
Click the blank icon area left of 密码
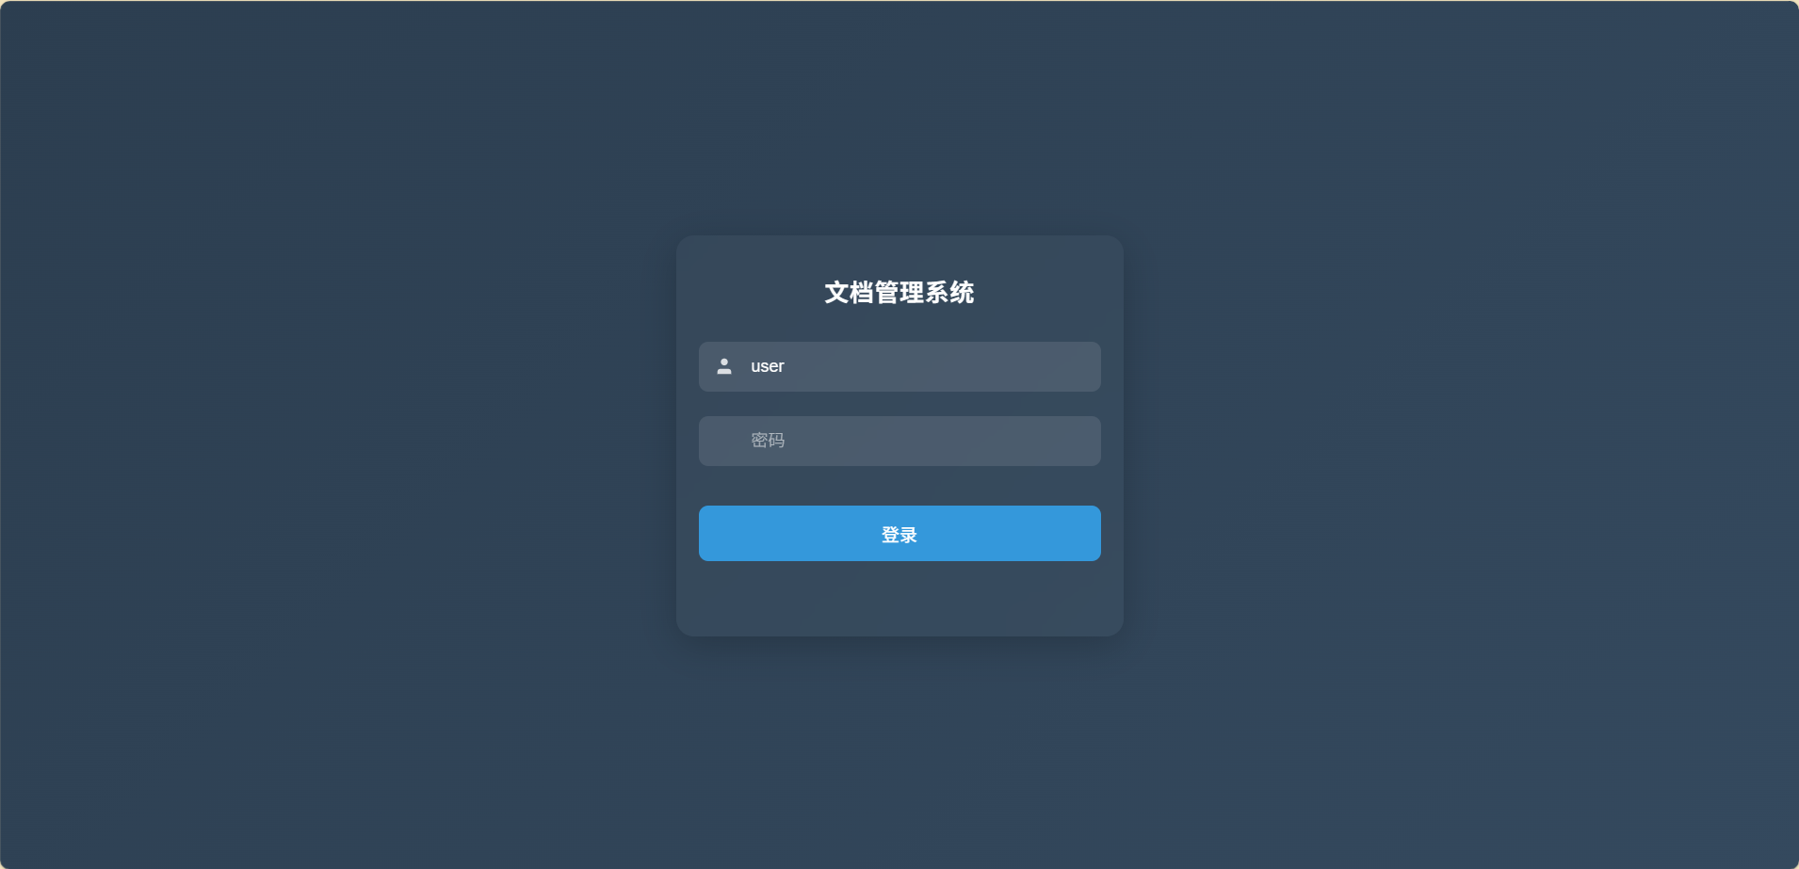[723, 441]
